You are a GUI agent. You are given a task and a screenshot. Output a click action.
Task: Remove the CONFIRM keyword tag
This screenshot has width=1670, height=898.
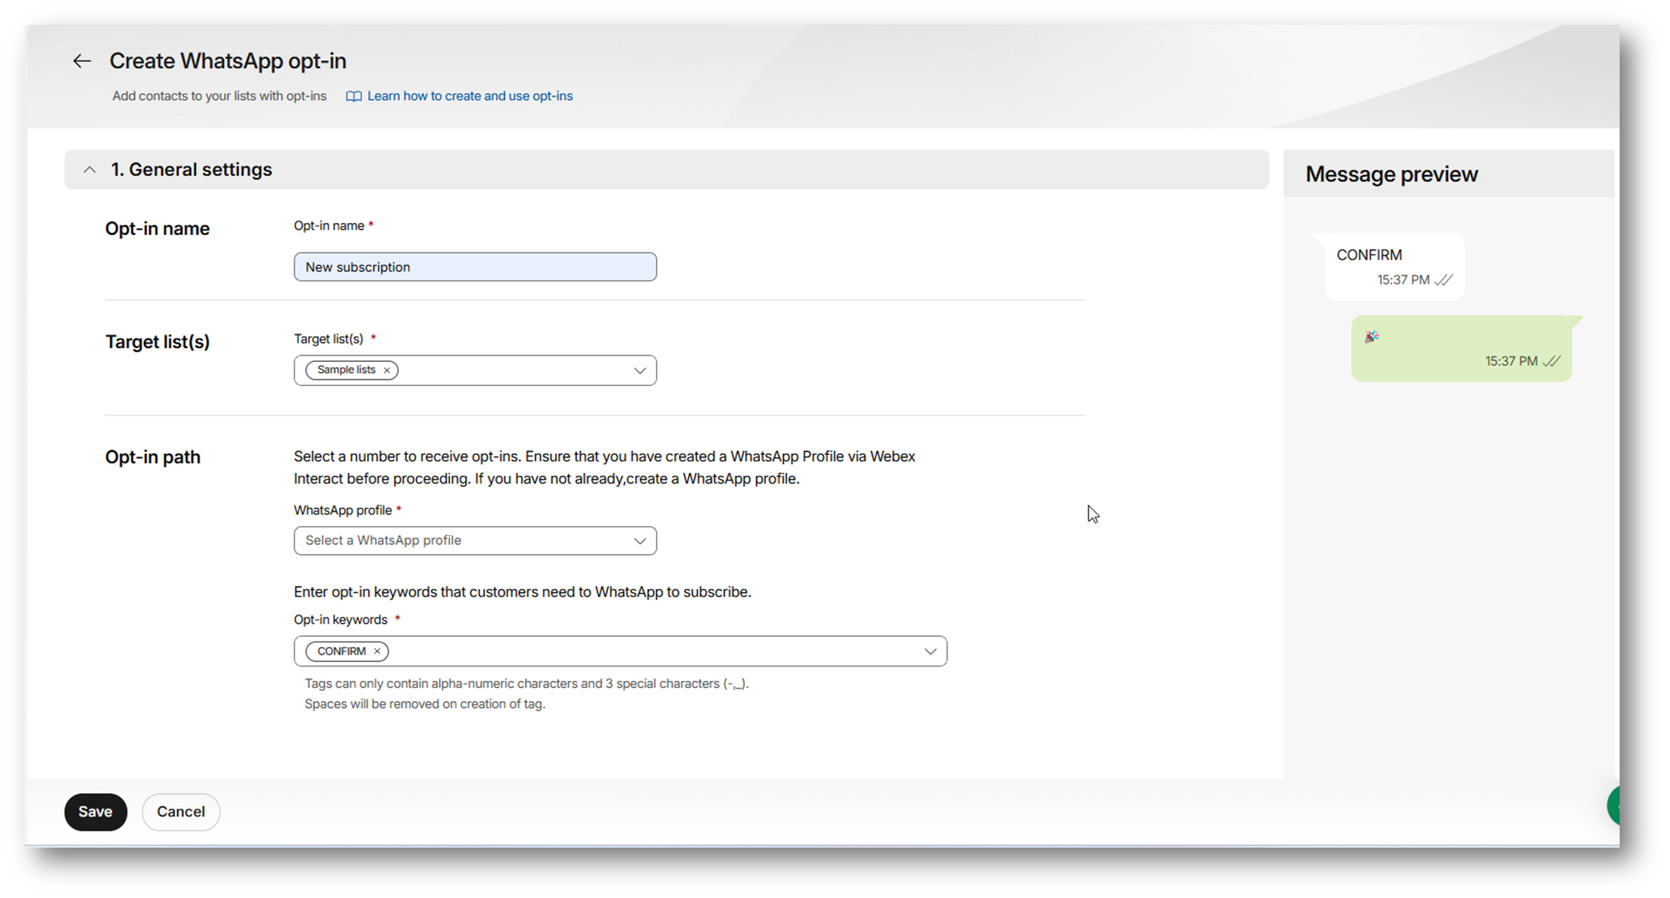(x=377, y=652)
